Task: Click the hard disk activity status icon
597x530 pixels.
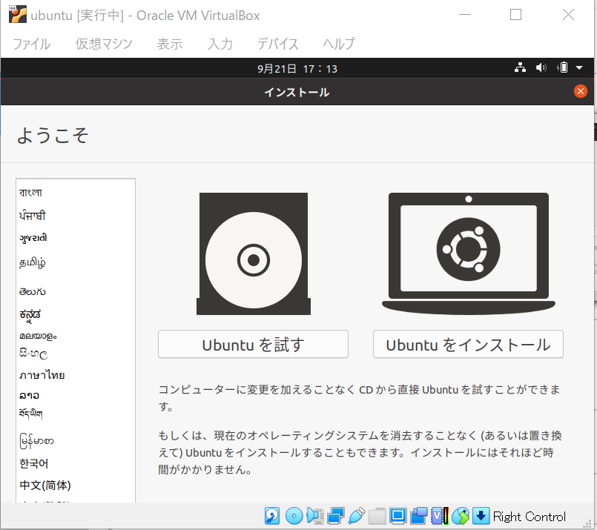Action: click(x=272, y=517)
